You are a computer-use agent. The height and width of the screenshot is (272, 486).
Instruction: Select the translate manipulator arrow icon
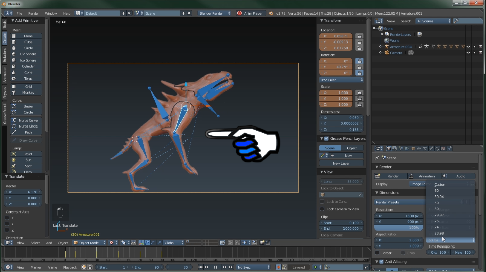click(147, 243)
